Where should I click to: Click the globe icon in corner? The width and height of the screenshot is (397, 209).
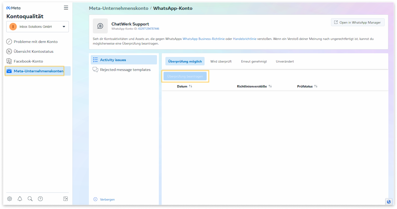click(x=389, y=202)
